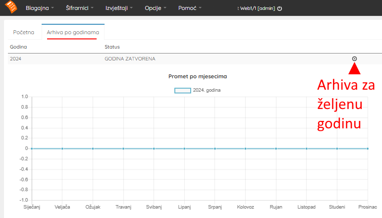Expand the Blagajna dropdown arrow
Image resolution: width=382 pixels, height=218 pixels.
(53, 8)
